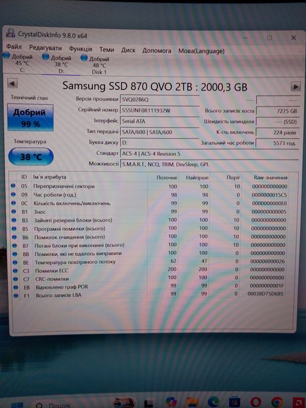Click status dot of attribute 0C row
The image size is (306, 408).
13,203
